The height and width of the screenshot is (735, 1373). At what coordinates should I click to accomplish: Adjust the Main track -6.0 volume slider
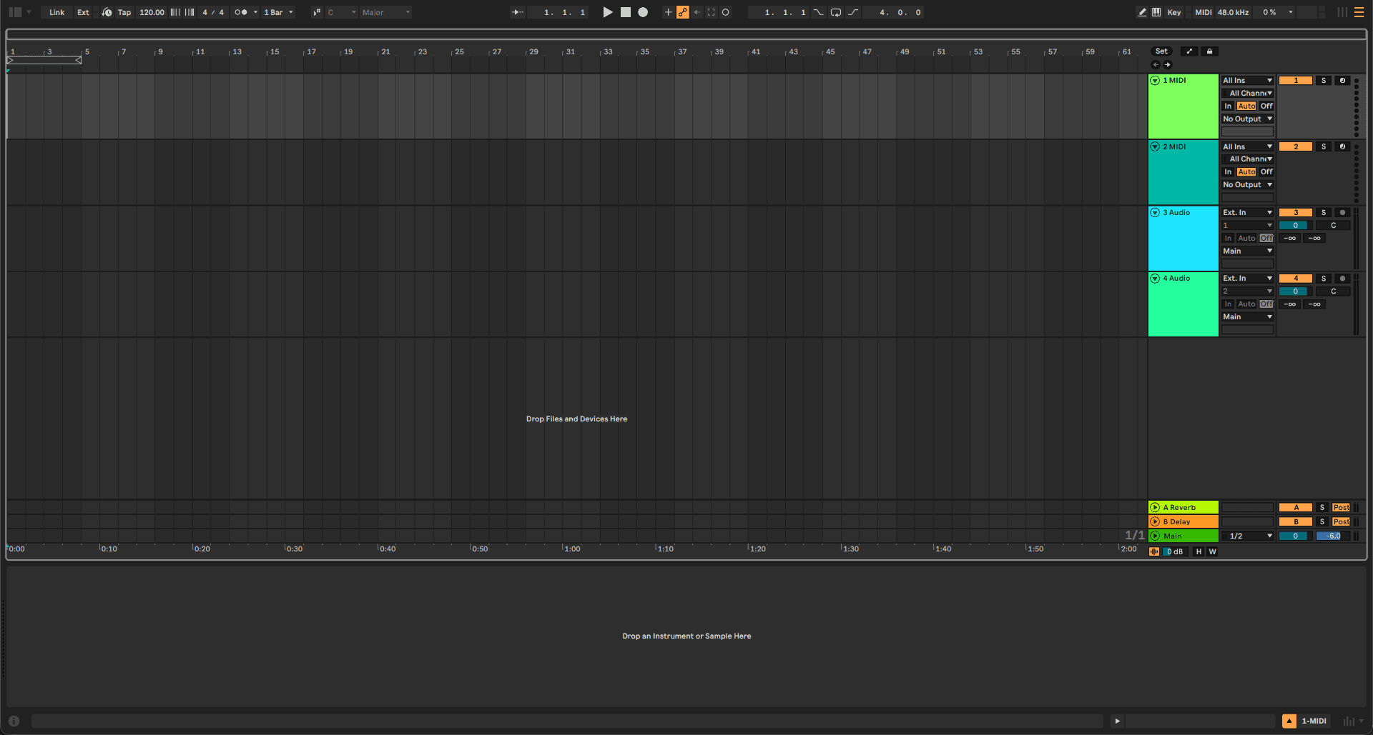click(1333, 536)
